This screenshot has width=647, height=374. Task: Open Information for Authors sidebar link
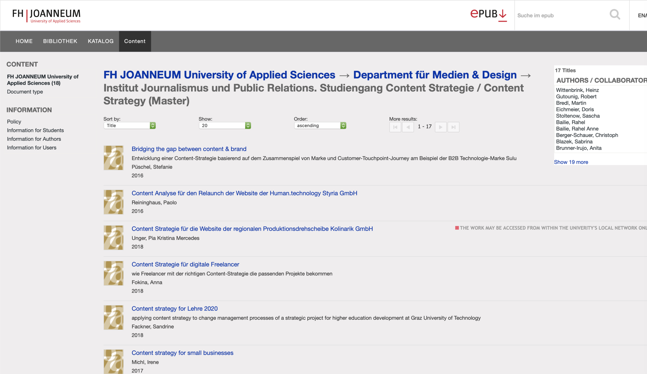tap(34, 139)
